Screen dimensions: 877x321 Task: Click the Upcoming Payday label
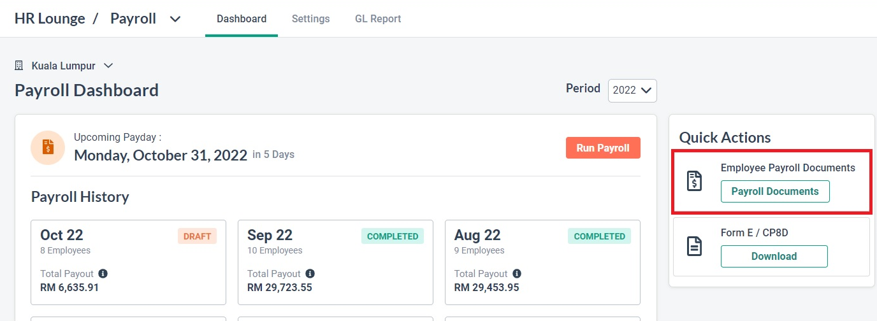(x=118, y=137)
